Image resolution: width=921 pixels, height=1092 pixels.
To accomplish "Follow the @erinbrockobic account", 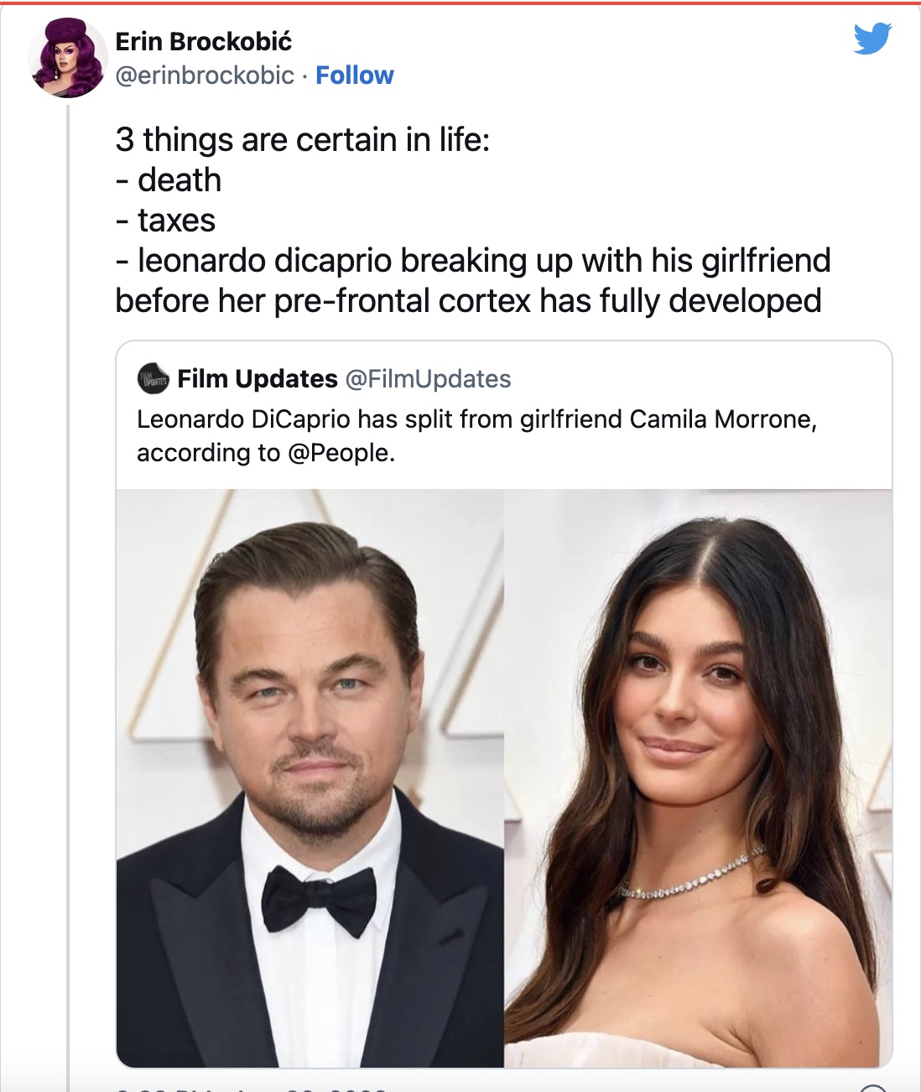I will tap(354, 75).
